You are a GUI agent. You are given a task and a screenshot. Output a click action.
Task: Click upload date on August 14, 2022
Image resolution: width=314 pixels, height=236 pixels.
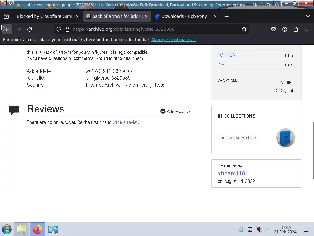click(236, 181)
